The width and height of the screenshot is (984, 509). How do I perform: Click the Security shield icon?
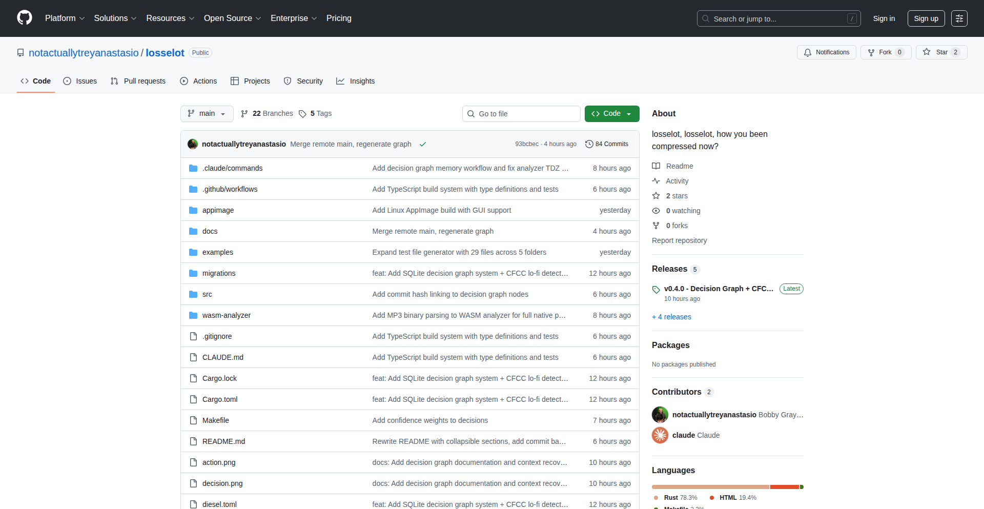(288, 81)
